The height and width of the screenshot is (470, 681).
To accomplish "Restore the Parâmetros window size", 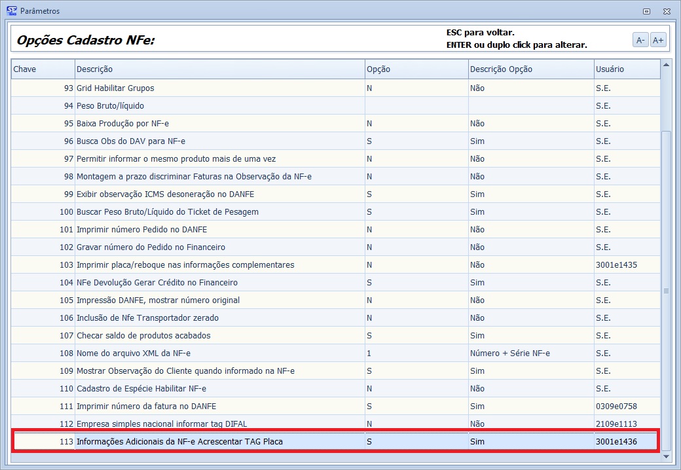I will pos(646,11).
